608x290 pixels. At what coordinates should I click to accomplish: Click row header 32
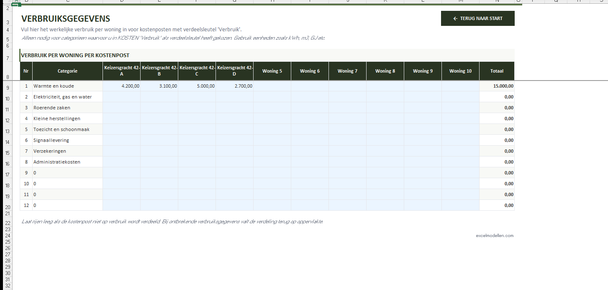pyautogui.click(x=8, y=286)
